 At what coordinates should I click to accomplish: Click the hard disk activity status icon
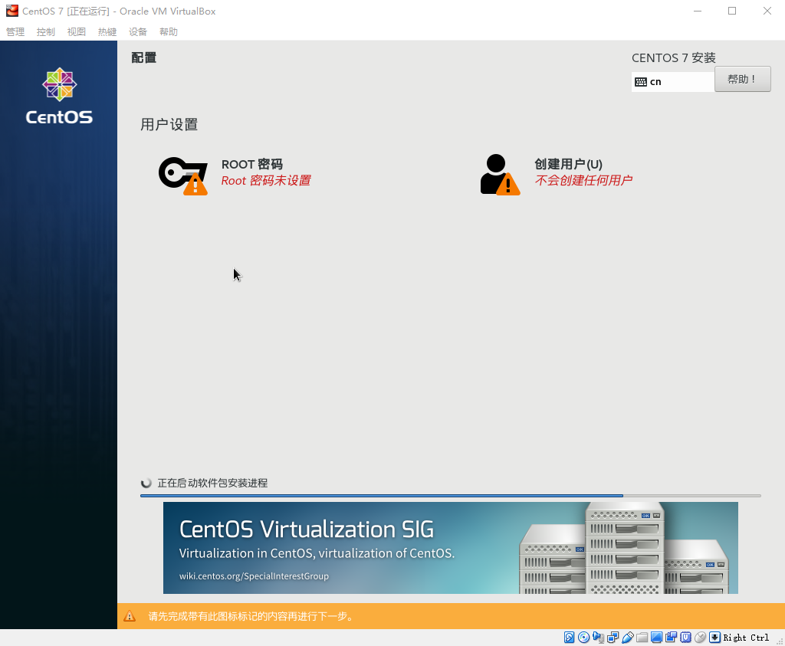[x=570, y=637]
